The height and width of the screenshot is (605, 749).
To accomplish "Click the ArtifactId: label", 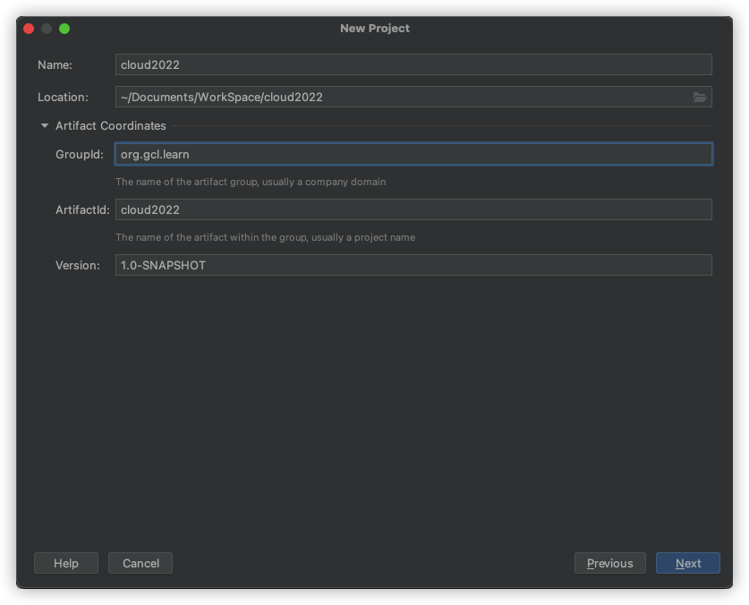I will (x=82, y=209).
